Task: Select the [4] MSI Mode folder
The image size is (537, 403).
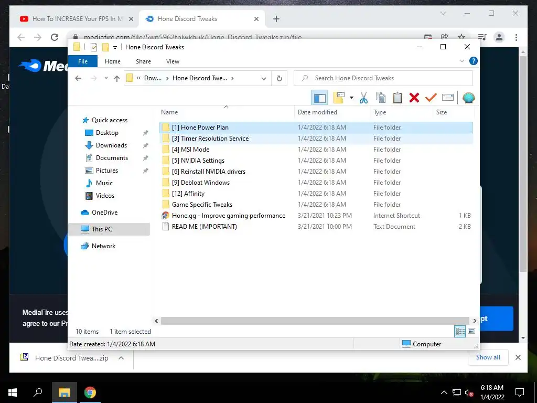Action: (x=316, y=150)
